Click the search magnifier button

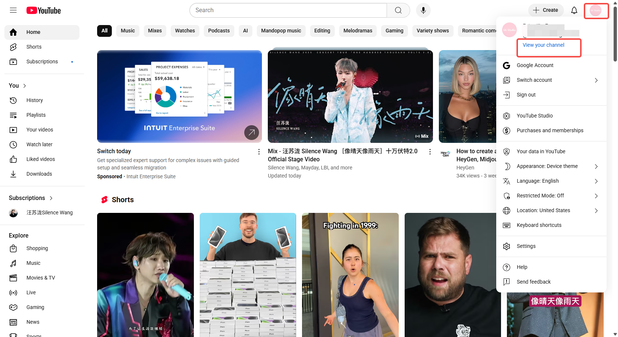[x=398, y=10]
